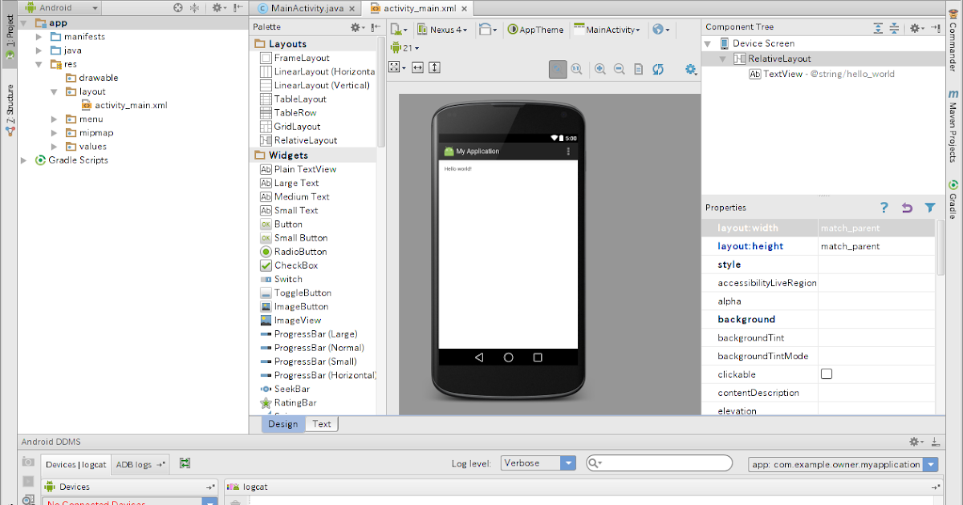Click the jump to source page icon
The width and height of the screenshot is (963, 505).
[639, 69]
